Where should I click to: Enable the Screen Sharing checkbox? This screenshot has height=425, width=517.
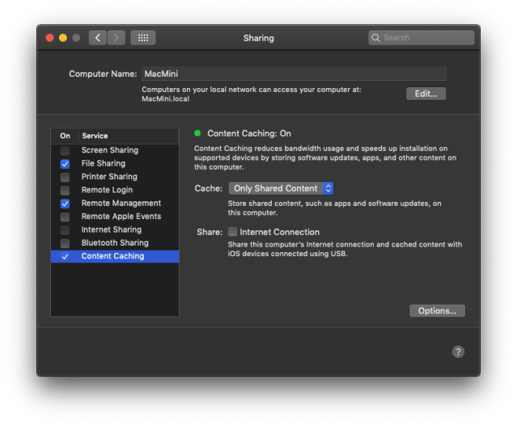(65, 150)
